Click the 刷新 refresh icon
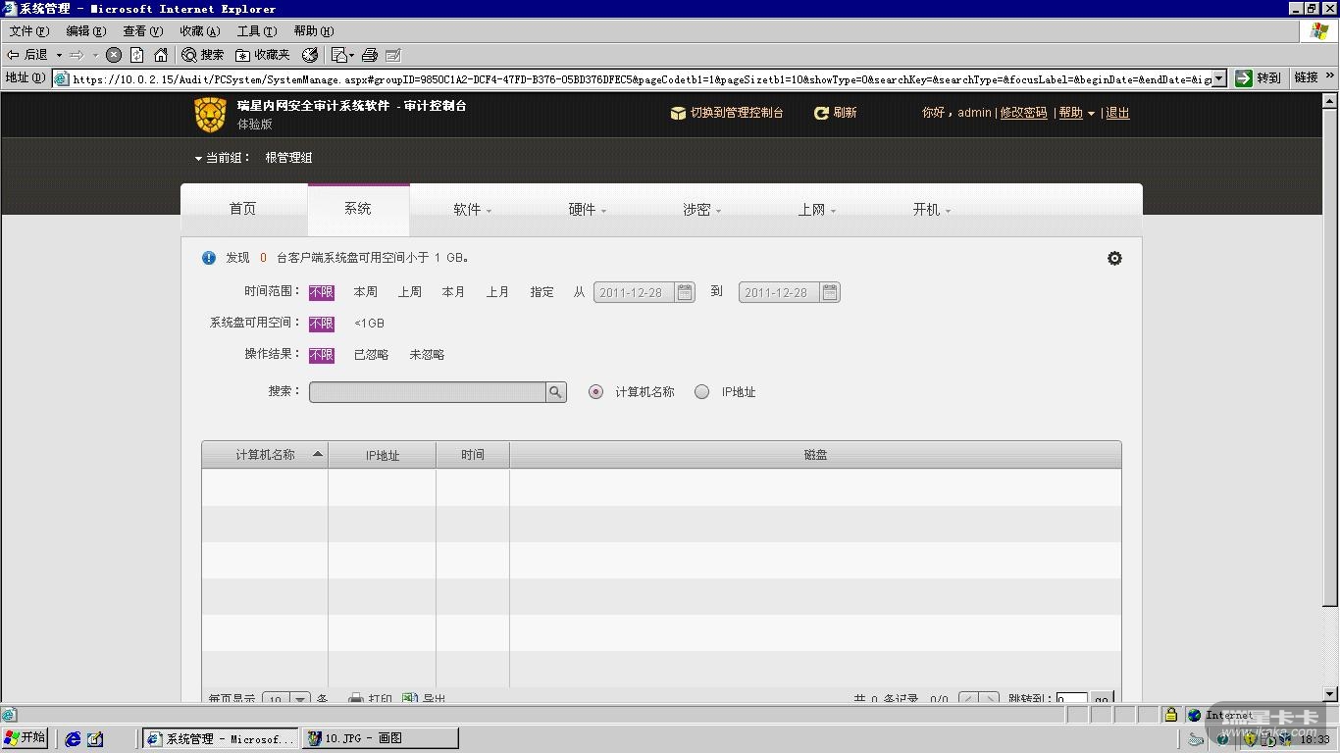The width and height of the screenshot is (1340, 753). [x=821, y=114]
